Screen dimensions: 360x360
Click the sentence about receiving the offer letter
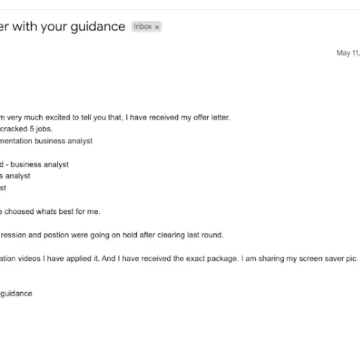click(x=115, y=118)
